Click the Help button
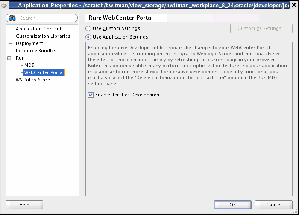This screenshot has height=215, width=299. point(24,205)
